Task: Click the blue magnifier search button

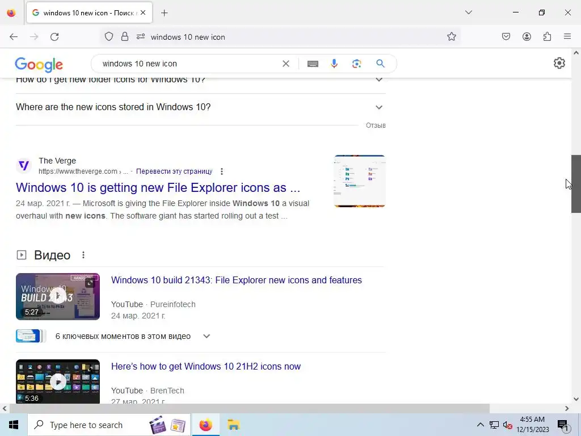Action: point(380,64)
